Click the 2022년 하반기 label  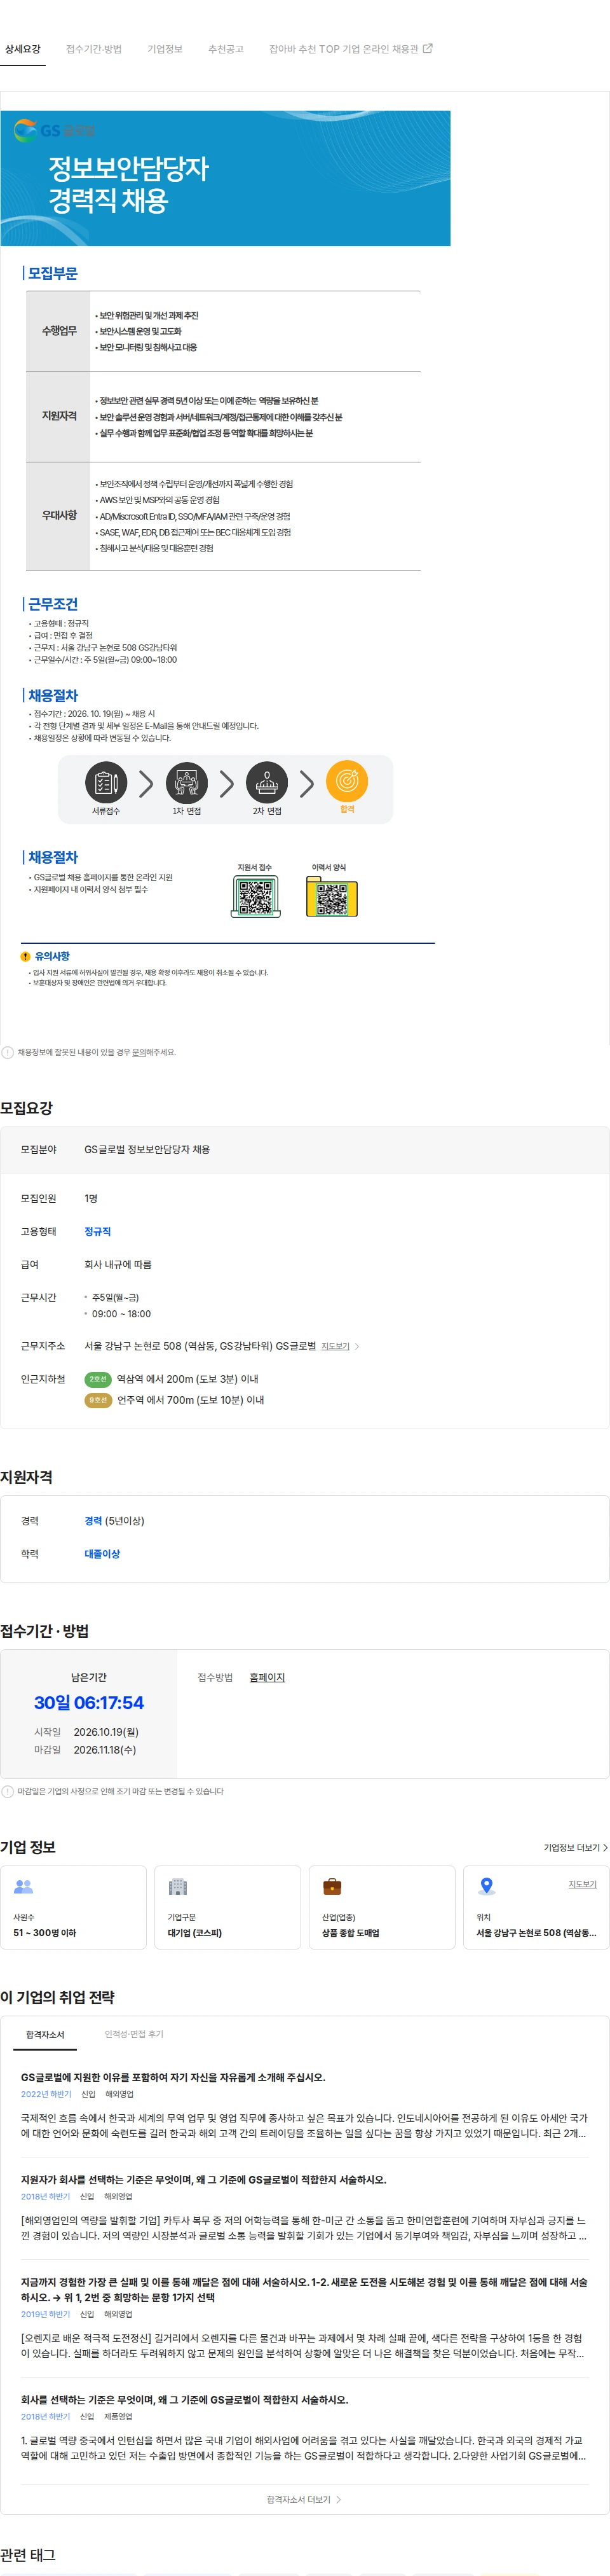46,2094
